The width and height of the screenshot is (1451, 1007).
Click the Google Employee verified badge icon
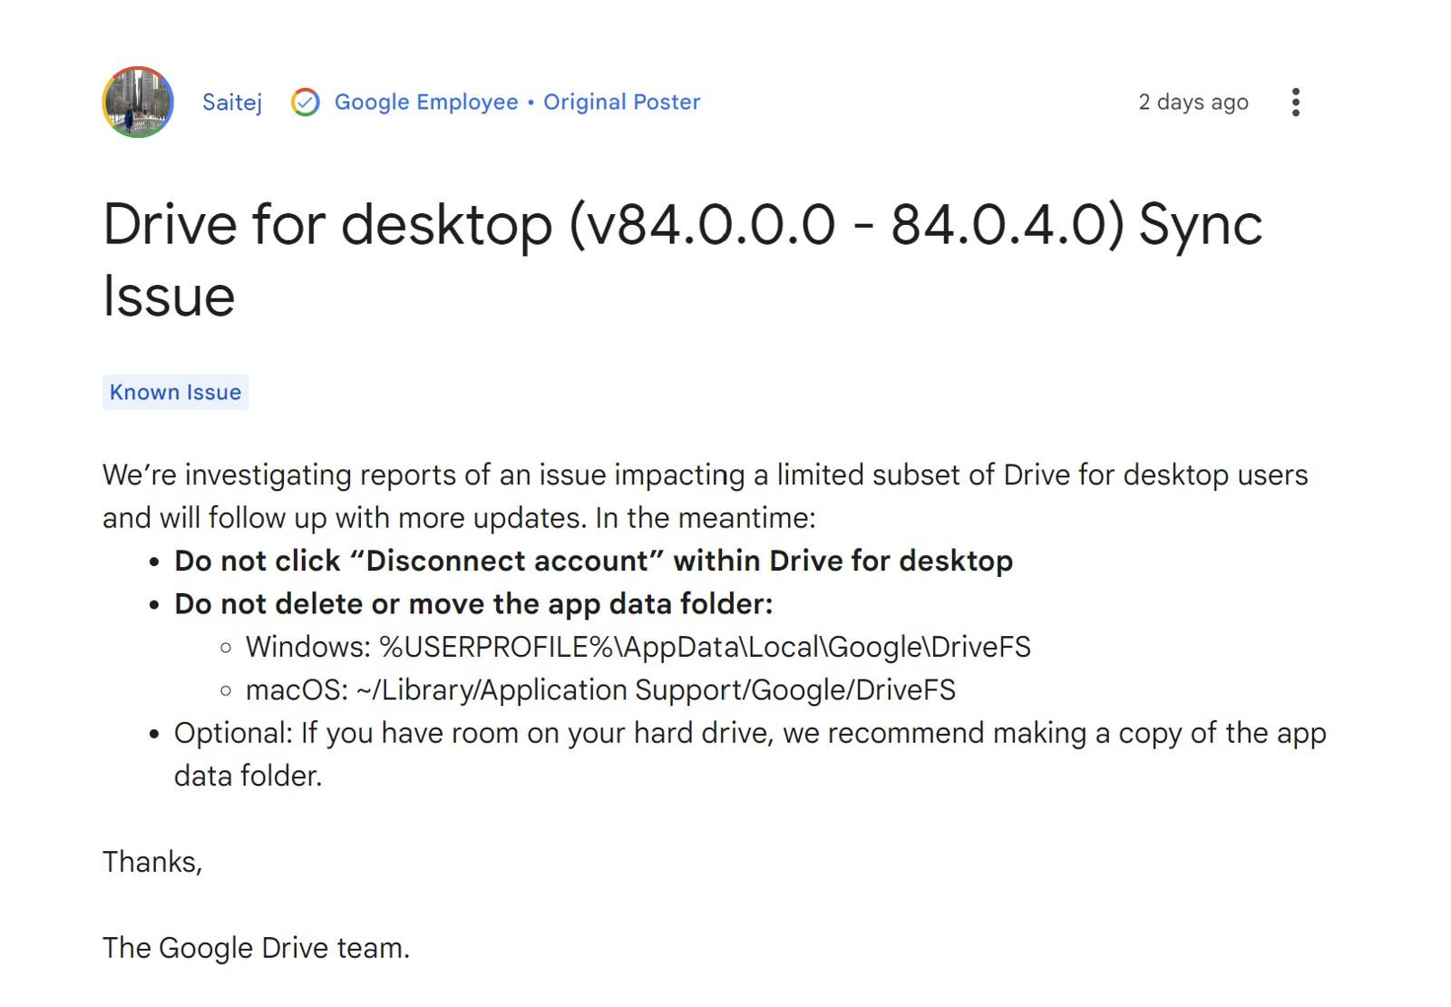306,103
